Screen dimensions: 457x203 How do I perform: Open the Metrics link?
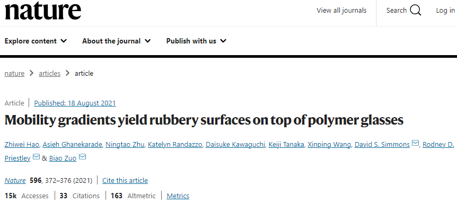[178, 196]
